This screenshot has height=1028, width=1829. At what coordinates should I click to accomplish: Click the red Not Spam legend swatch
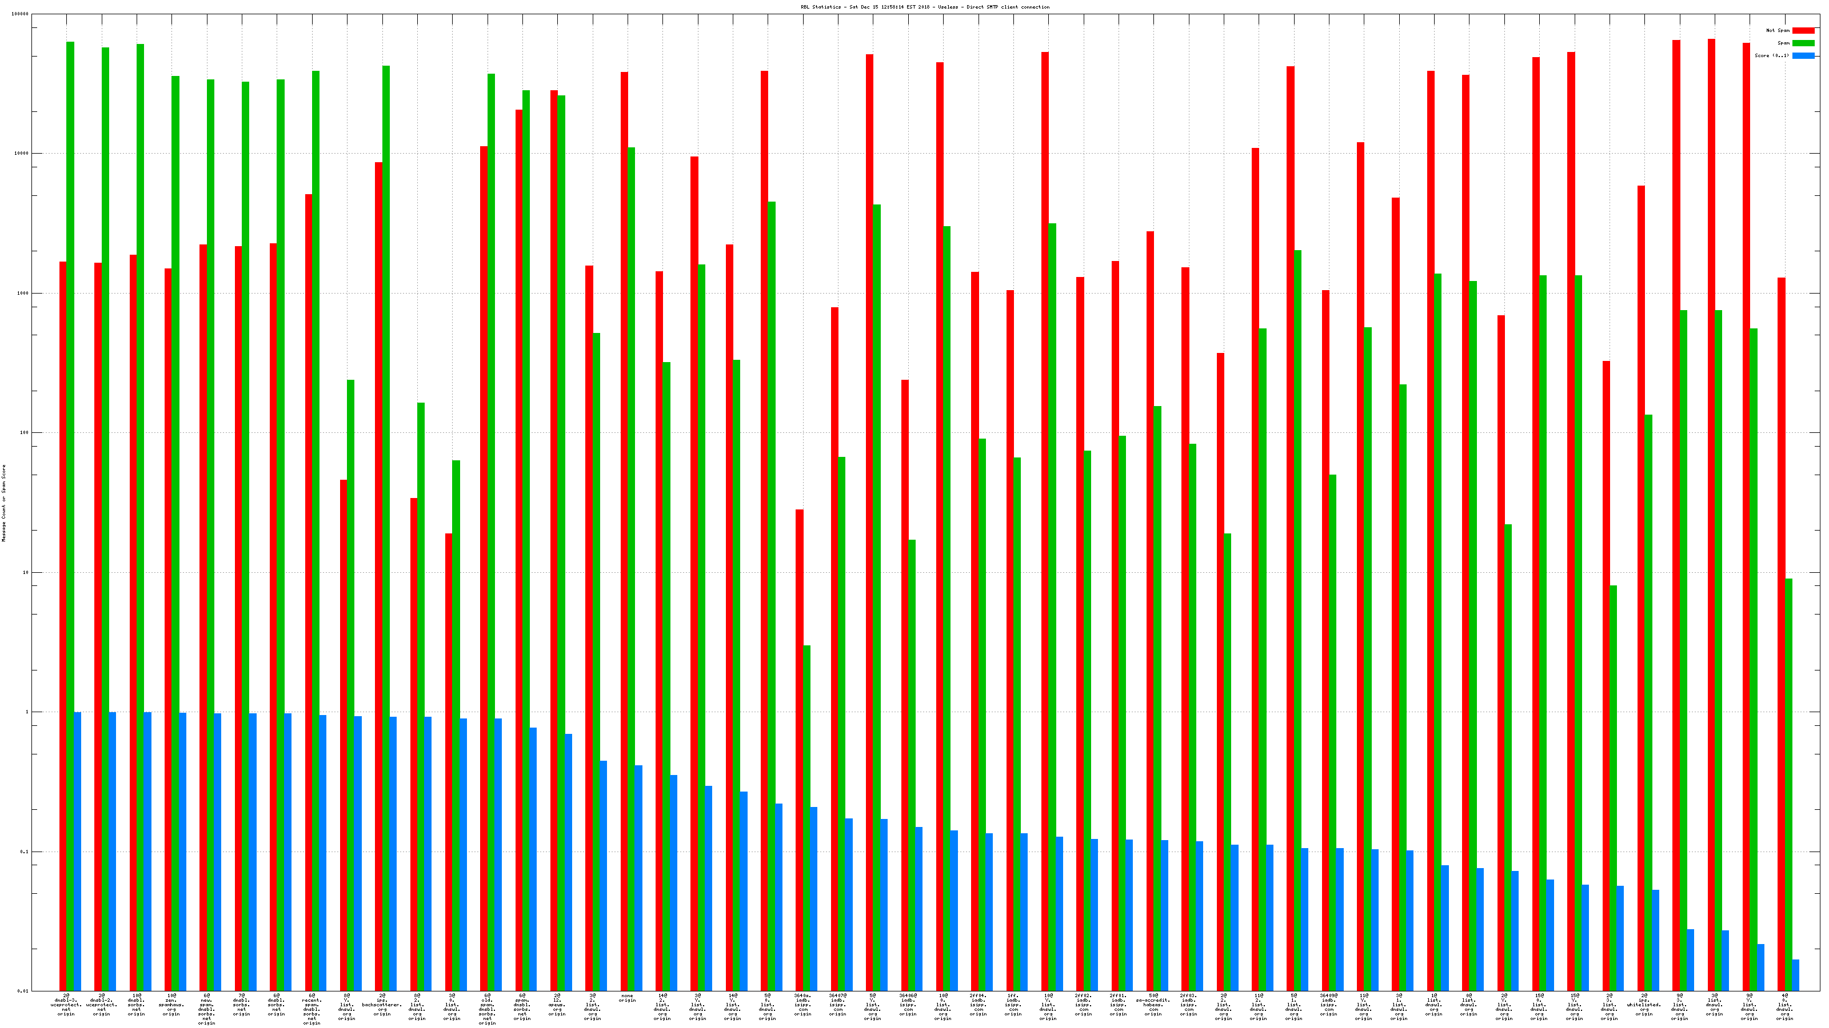tap(1803, 30)
